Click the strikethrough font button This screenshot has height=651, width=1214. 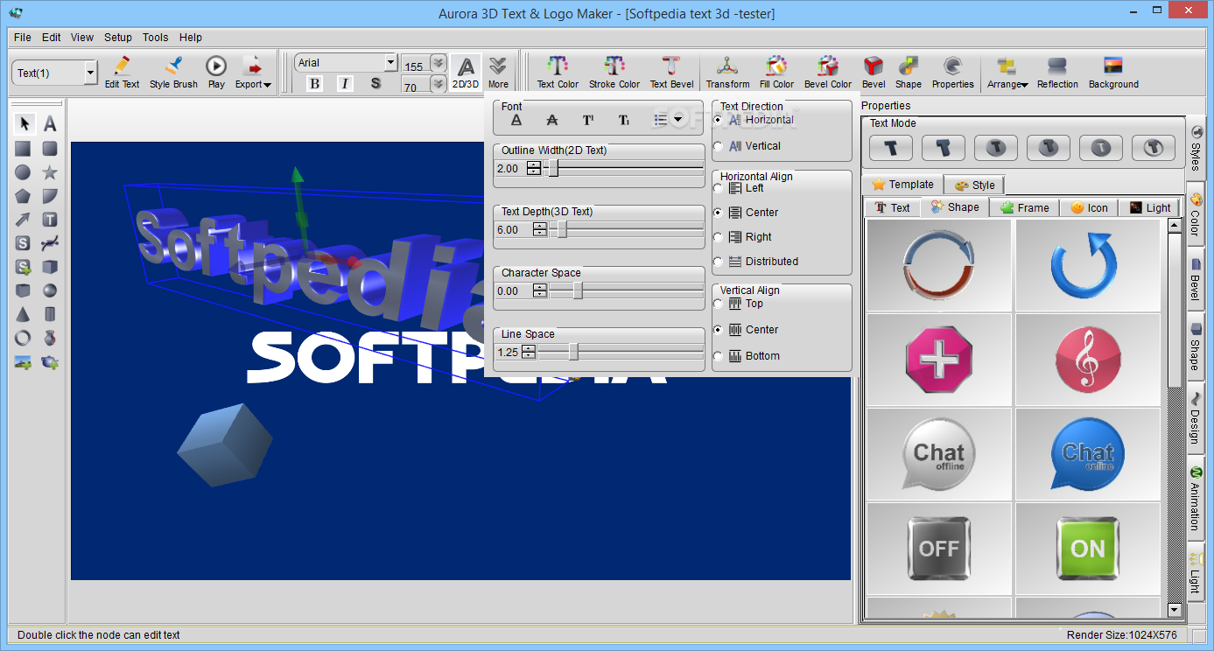pos(552,120)
